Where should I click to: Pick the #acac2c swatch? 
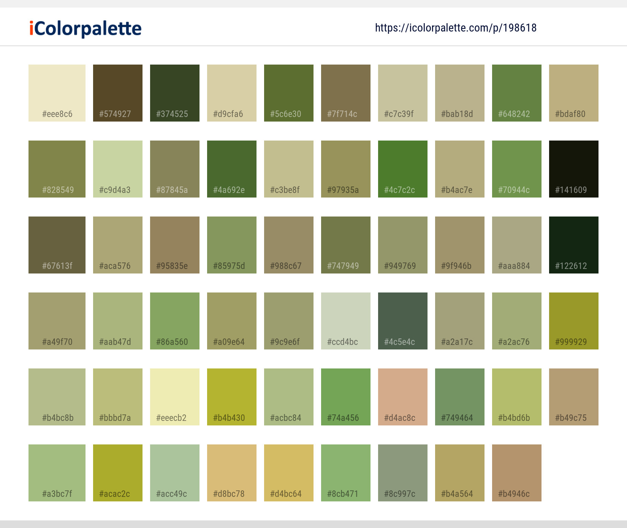click(x=118, y=473)
